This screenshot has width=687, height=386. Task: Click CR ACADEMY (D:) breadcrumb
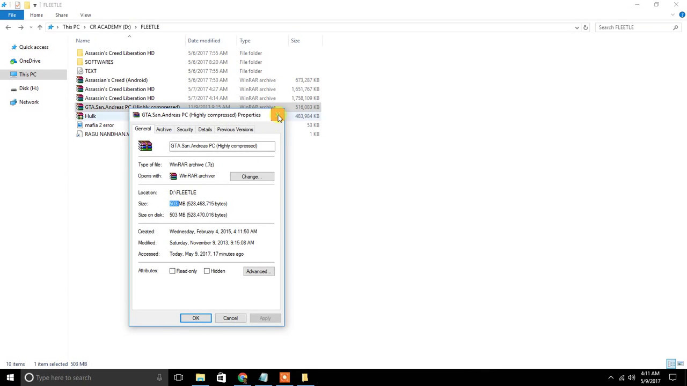point(110,27)
